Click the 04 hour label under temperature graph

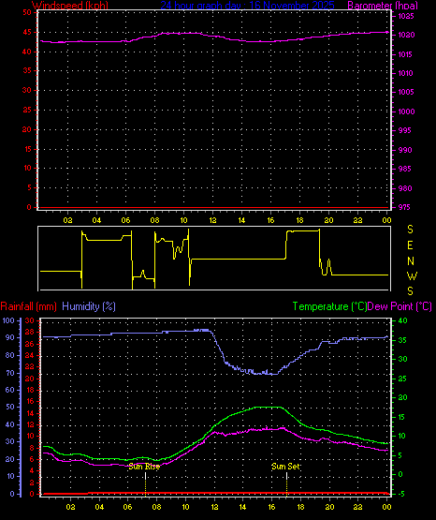coord(99,507)
